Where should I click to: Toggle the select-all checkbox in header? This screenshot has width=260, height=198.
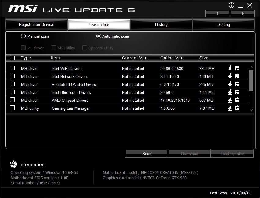(x=13, y=58)
